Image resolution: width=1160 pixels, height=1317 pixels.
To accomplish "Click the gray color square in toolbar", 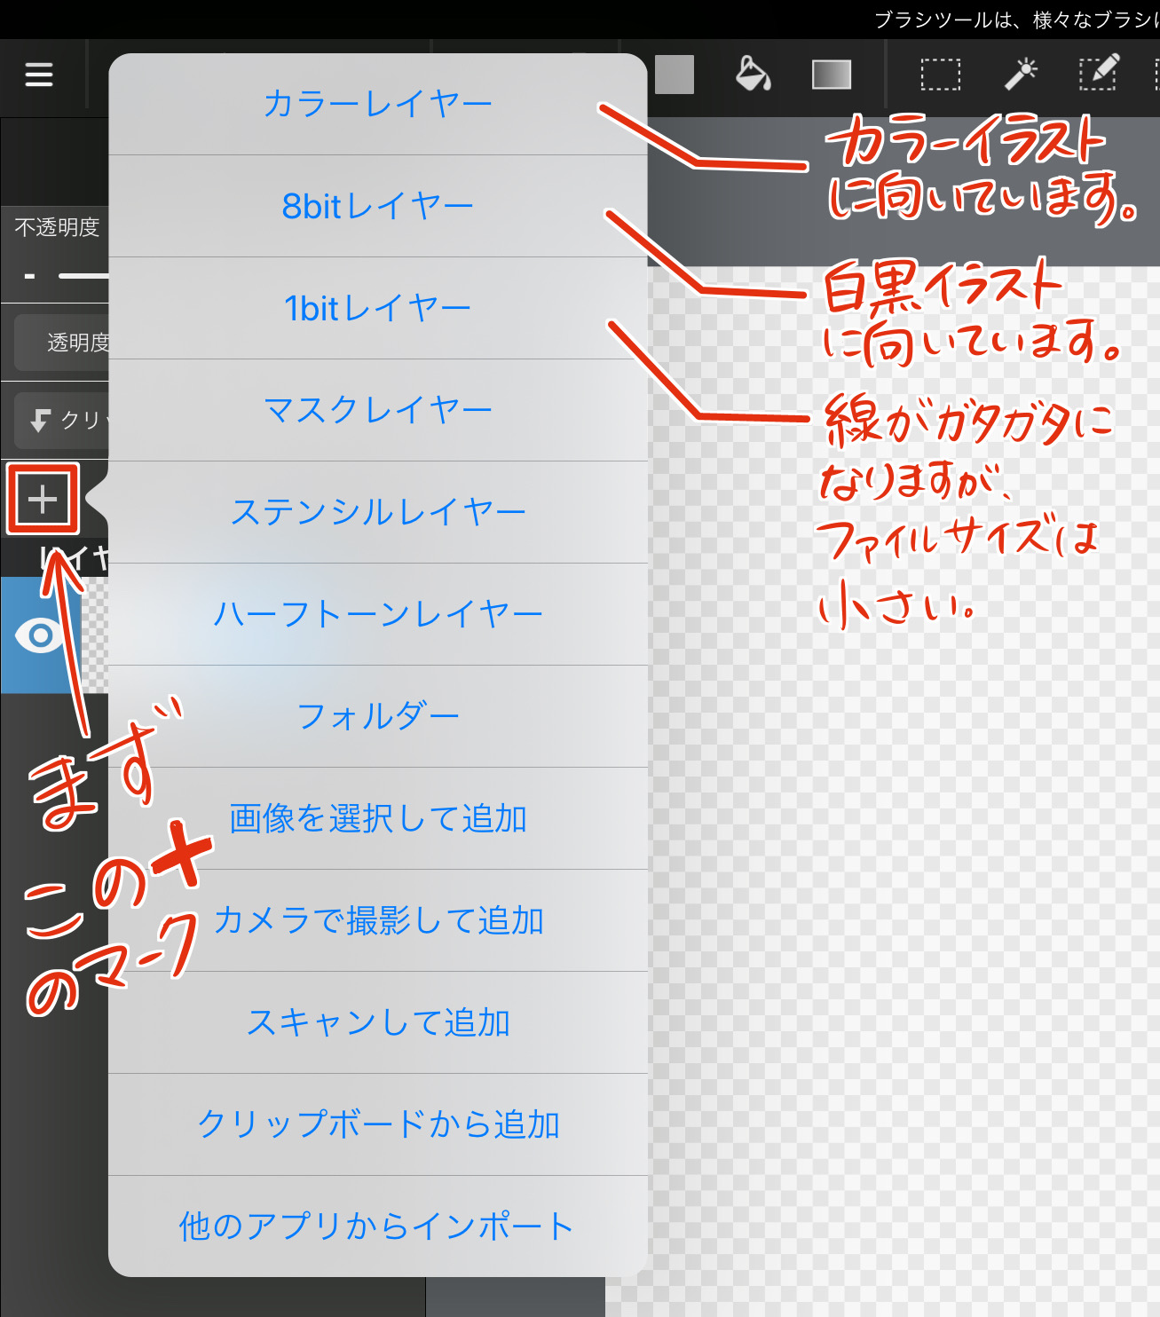I will (x=675, y=75).
